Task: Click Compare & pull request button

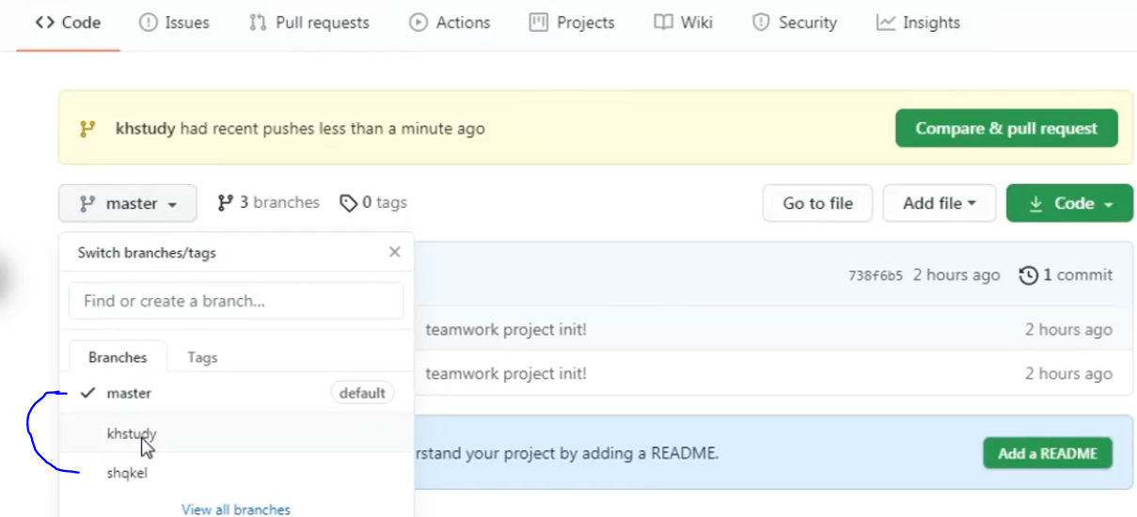Action: click(x=1006, y=129)
